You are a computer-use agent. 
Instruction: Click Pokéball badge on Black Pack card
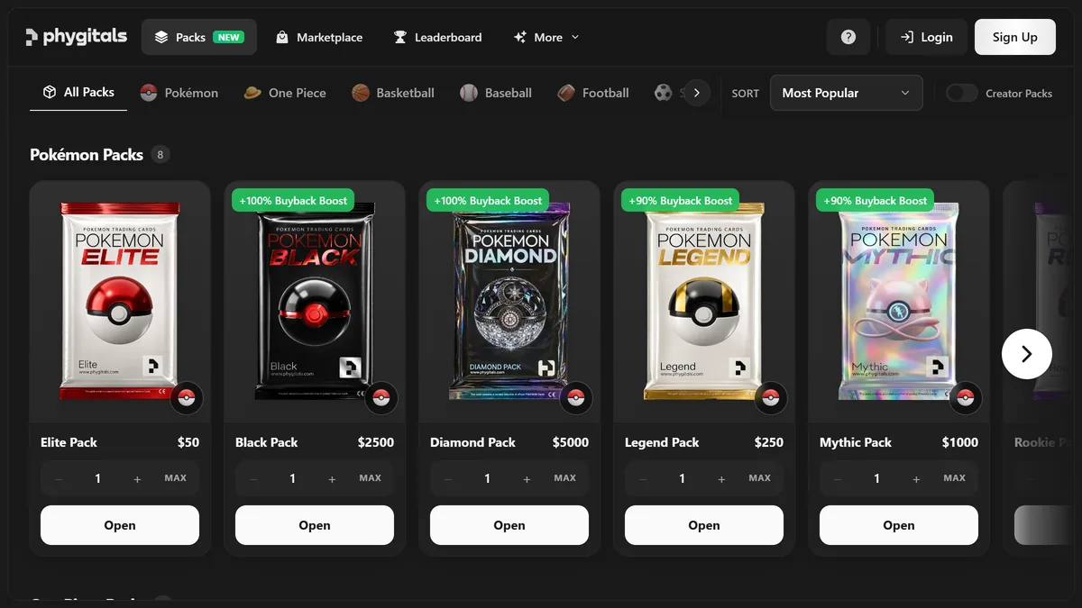click(x=381, y=398)
